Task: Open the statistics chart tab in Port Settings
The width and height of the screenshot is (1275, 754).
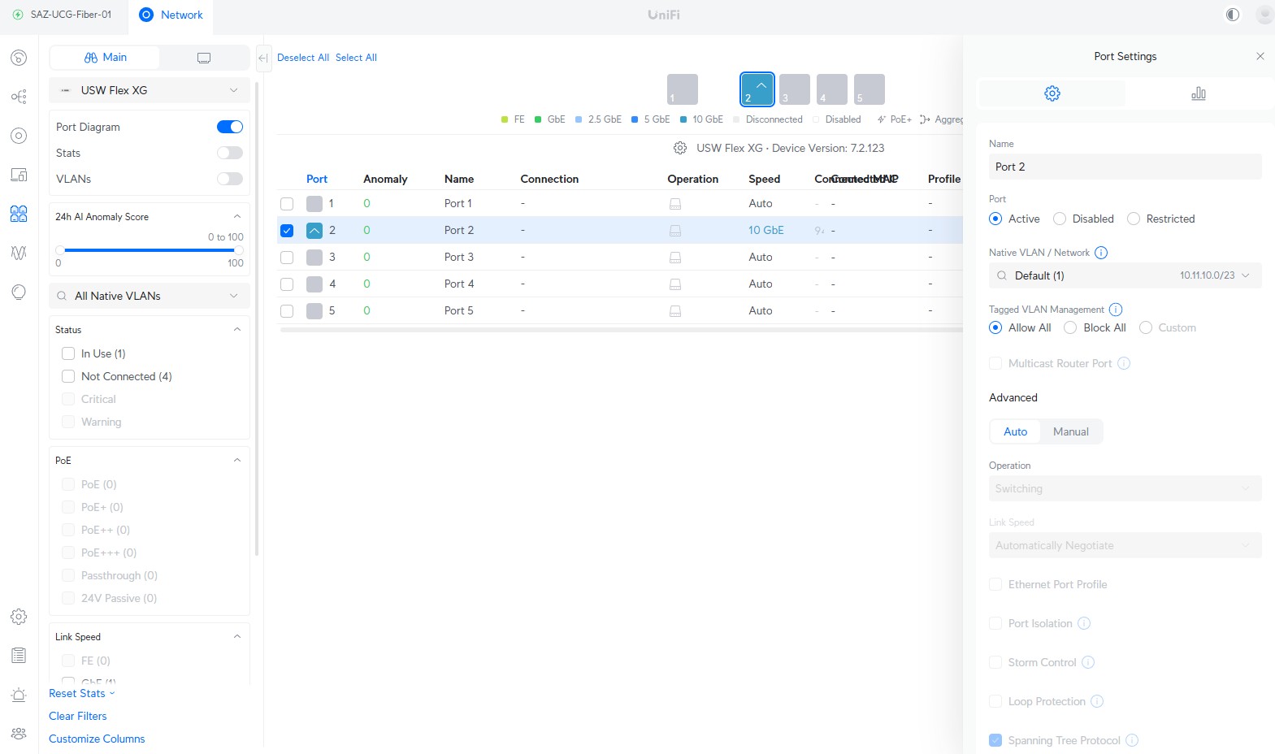Action: 1198,93
